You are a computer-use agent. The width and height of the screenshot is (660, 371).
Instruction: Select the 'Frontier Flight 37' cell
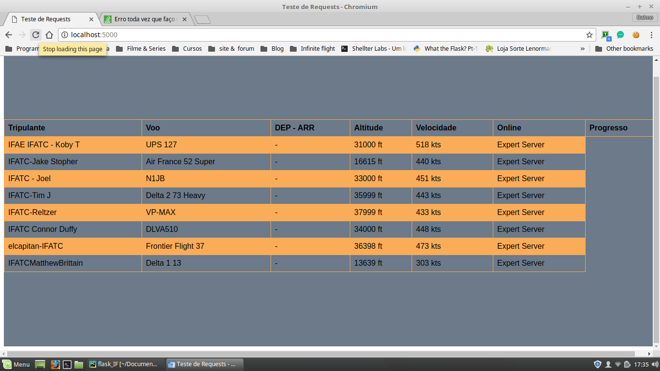206,246
